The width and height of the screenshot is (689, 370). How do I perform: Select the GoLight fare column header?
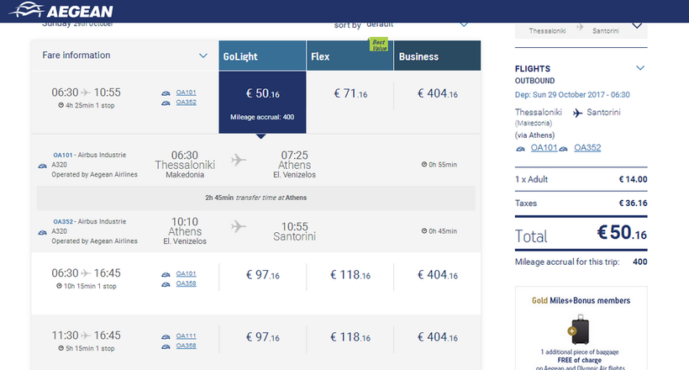coord(262,56)
